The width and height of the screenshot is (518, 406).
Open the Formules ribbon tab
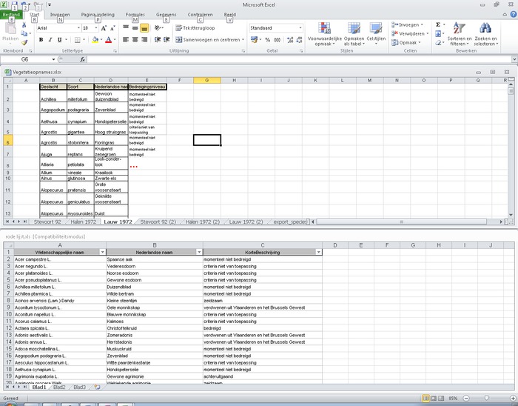135,14
